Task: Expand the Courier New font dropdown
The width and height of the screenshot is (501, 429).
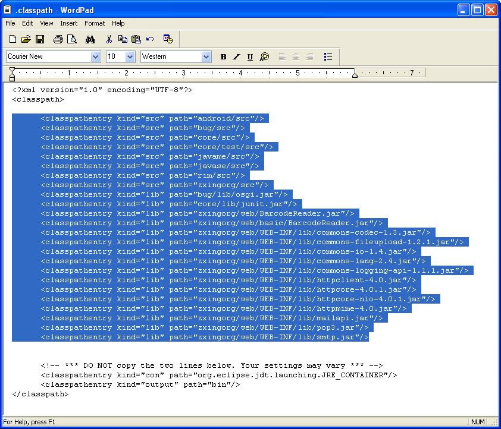Action: pyautogui.click(x=95, y=57)
